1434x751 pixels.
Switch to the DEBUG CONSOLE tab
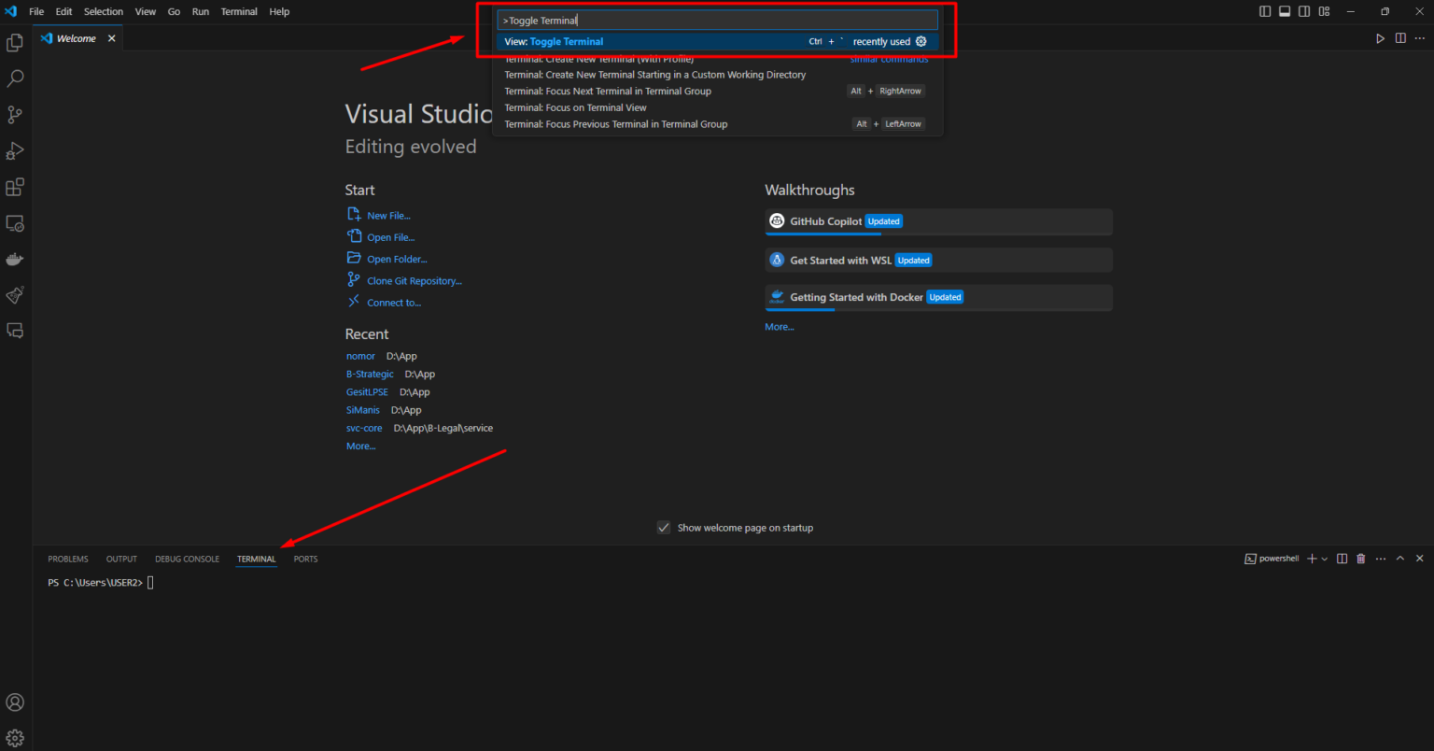187,558
